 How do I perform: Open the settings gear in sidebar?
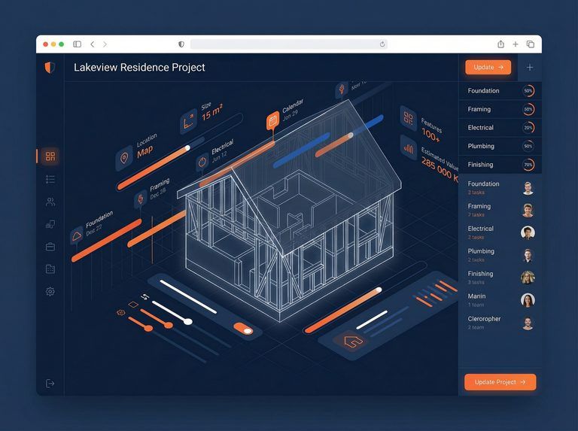coord(50,291)
